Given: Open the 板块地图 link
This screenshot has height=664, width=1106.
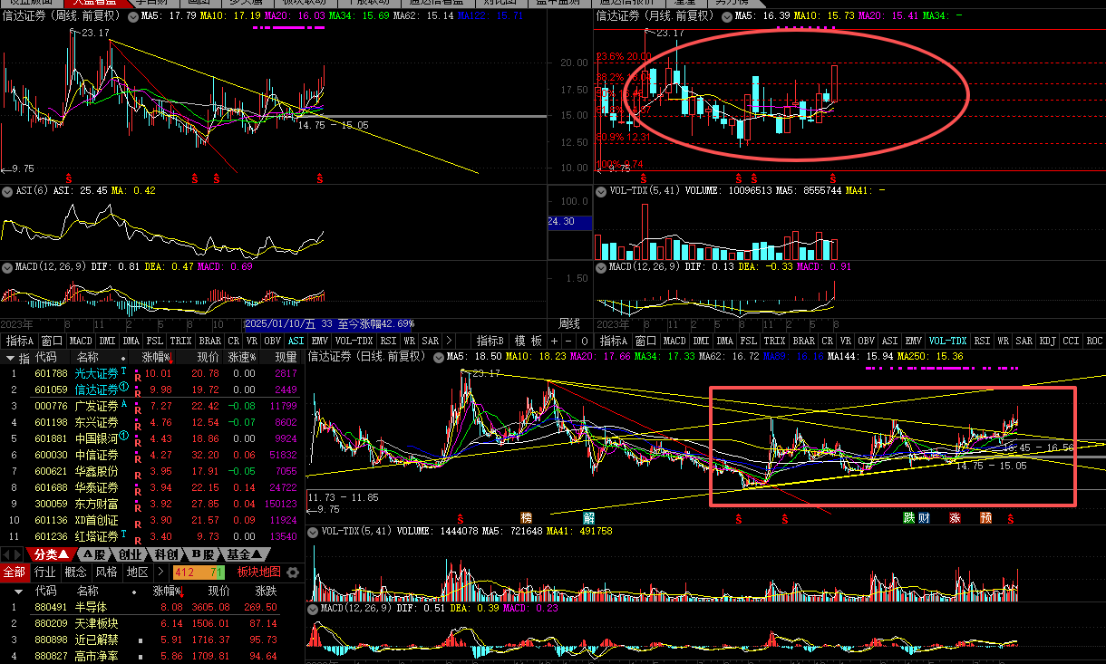Looking at the screenshot, I should (259, 573).
